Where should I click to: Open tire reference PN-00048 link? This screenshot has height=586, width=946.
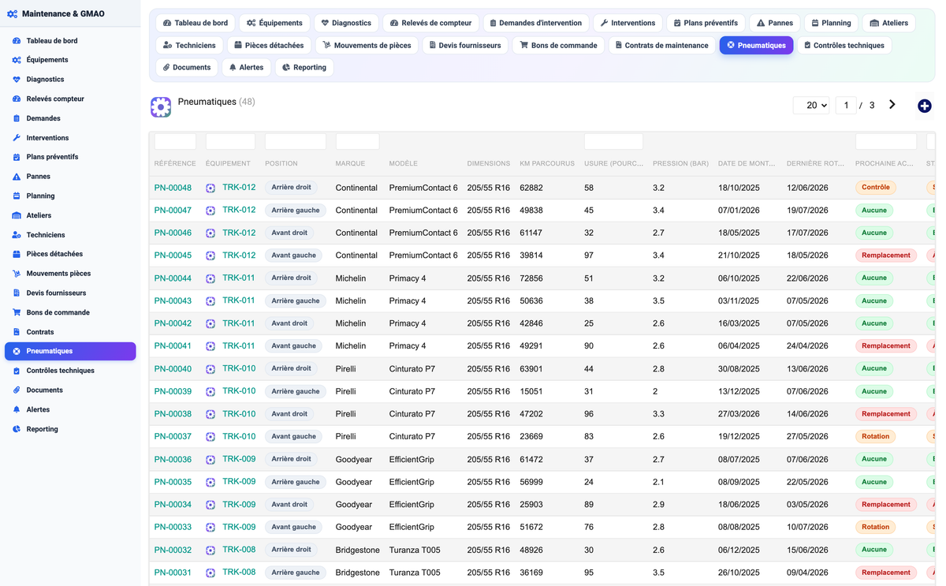click(173, 188)
